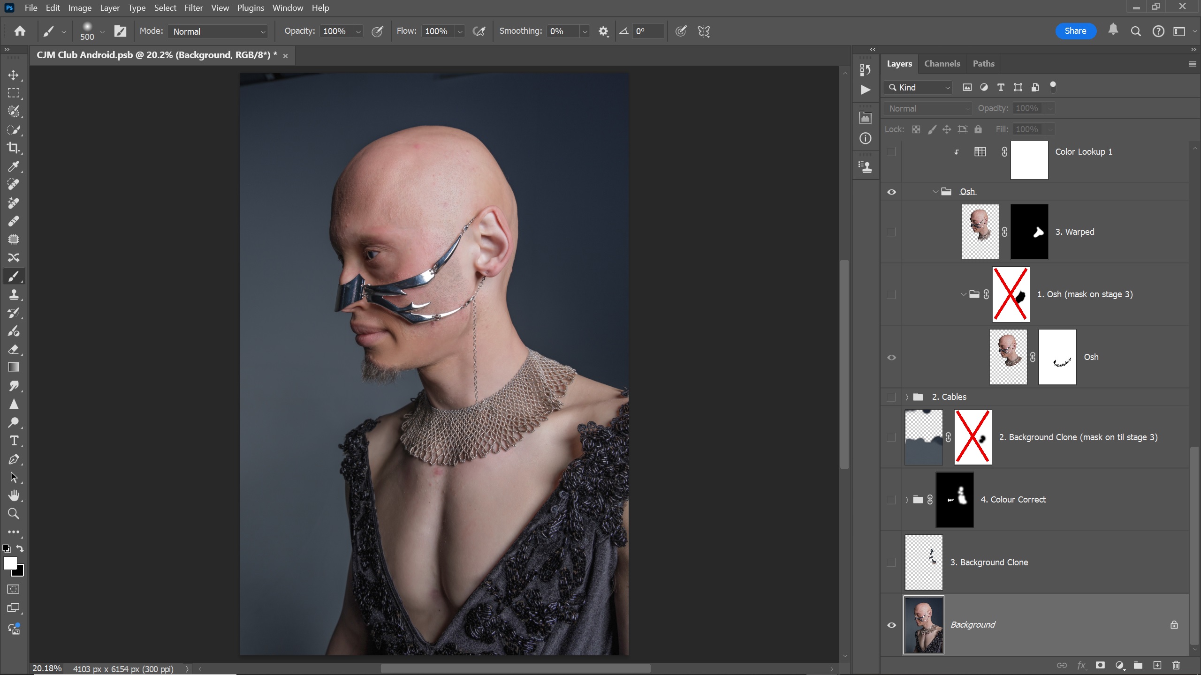Screen dimensions: 1201x675
Task: Select the Horizontal Type tool
Action: pyautogui.click(x=14, y=441)
